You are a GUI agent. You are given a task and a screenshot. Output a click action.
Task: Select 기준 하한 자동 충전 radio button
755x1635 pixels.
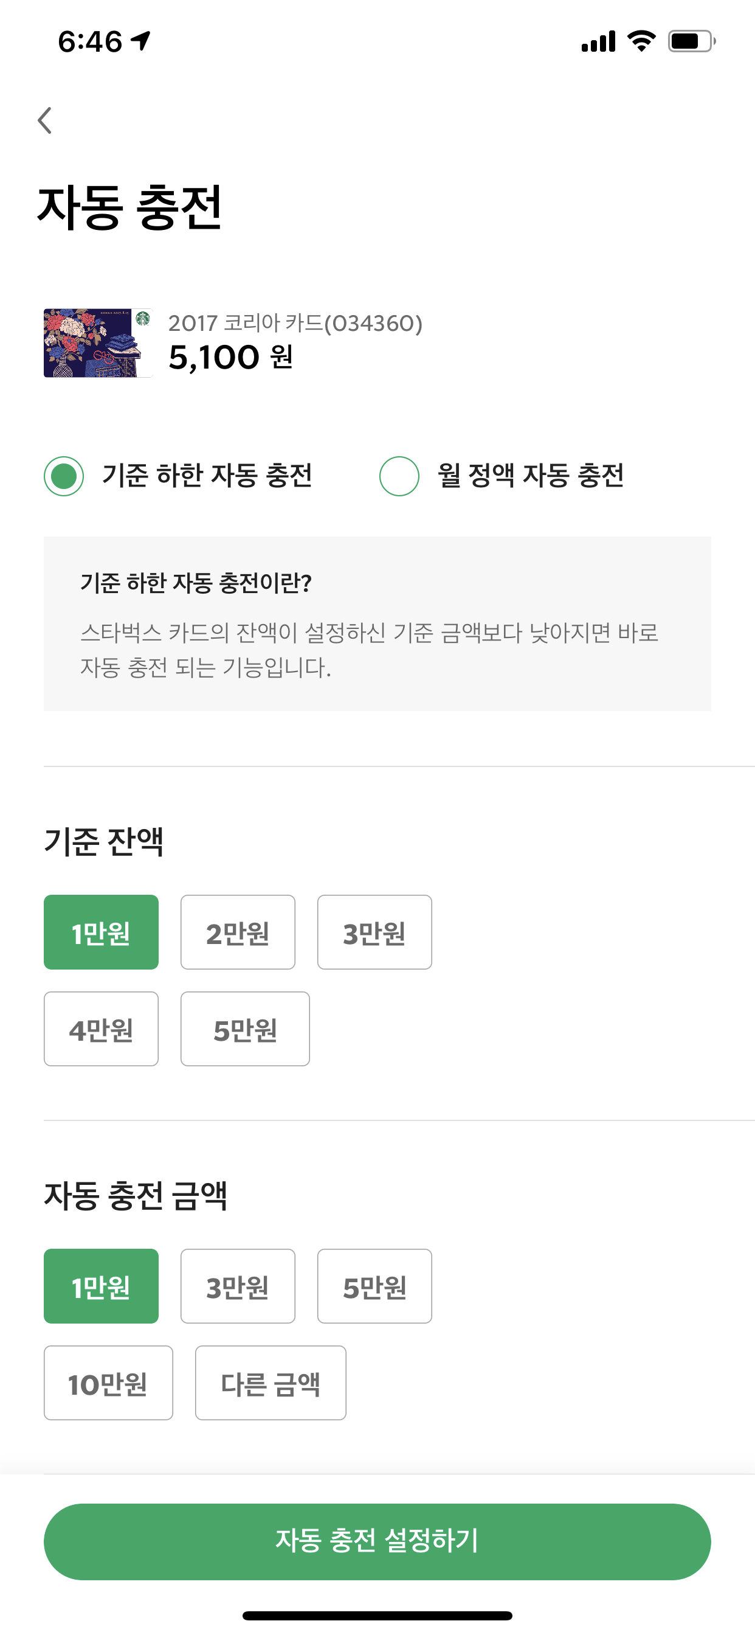click(x=63, y=476)
